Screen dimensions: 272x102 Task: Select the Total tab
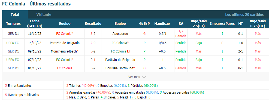pos(15,14)
